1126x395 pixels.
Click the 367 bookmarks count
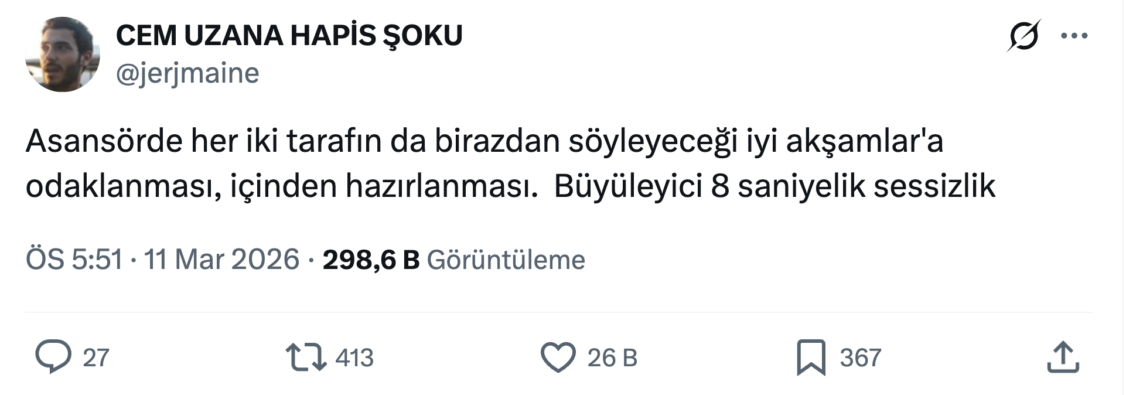pyautogui.click(x=860, y=357)
